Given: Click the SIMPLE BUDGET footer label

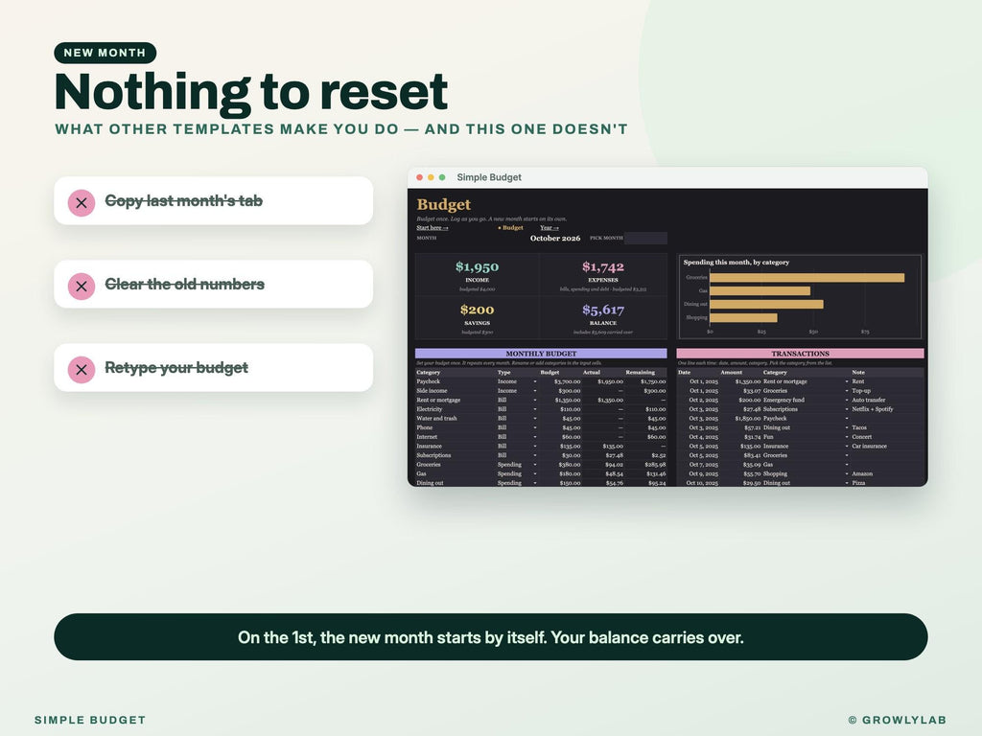Looking at the screenshot, I should click(x=90, y=721).
